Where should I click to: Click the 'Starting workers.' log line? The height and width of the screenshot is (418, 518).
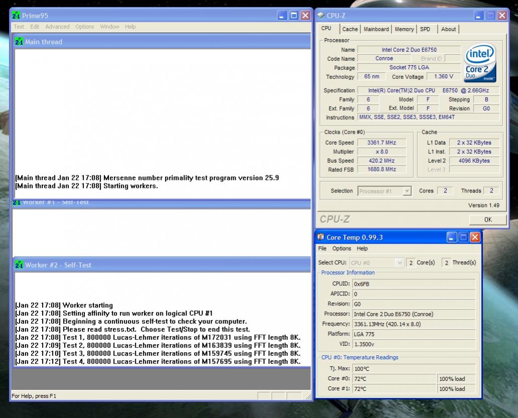click(86, 186)
